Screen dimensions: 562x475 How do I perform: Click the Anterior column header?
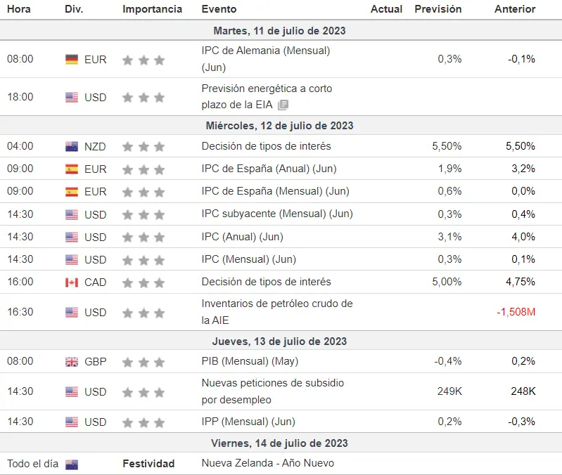515,9
